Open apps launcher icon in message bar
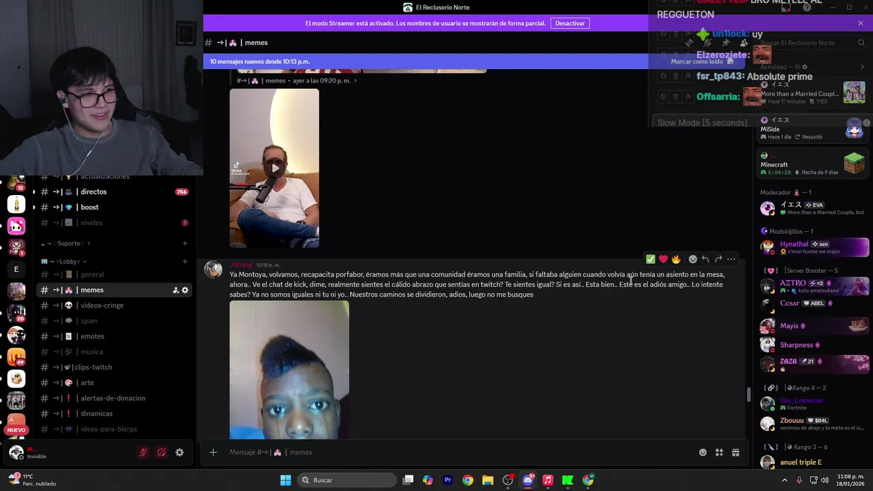Viewport: 873px width, 491px height. pos(719,452)
